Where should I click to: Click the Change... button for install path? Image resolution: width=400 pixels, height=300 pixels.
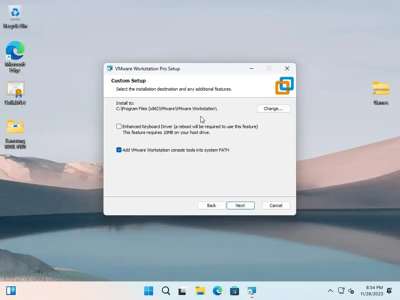pos(273,109)
